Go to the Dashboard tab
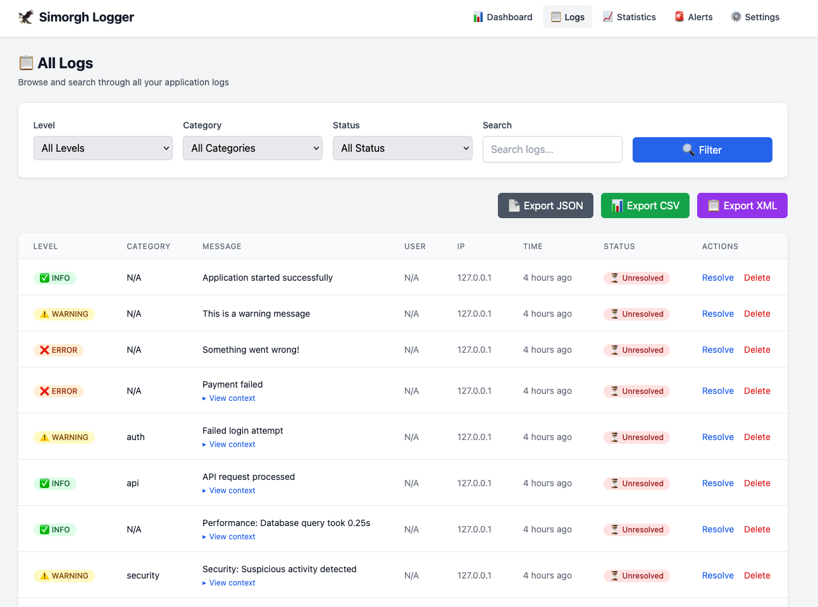The image size is (818, 607). point(503,17)
